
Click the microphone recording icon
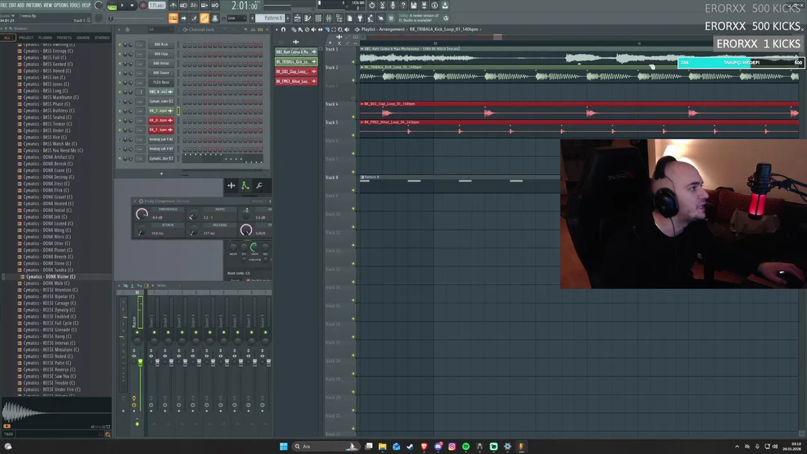pos(393,6)
